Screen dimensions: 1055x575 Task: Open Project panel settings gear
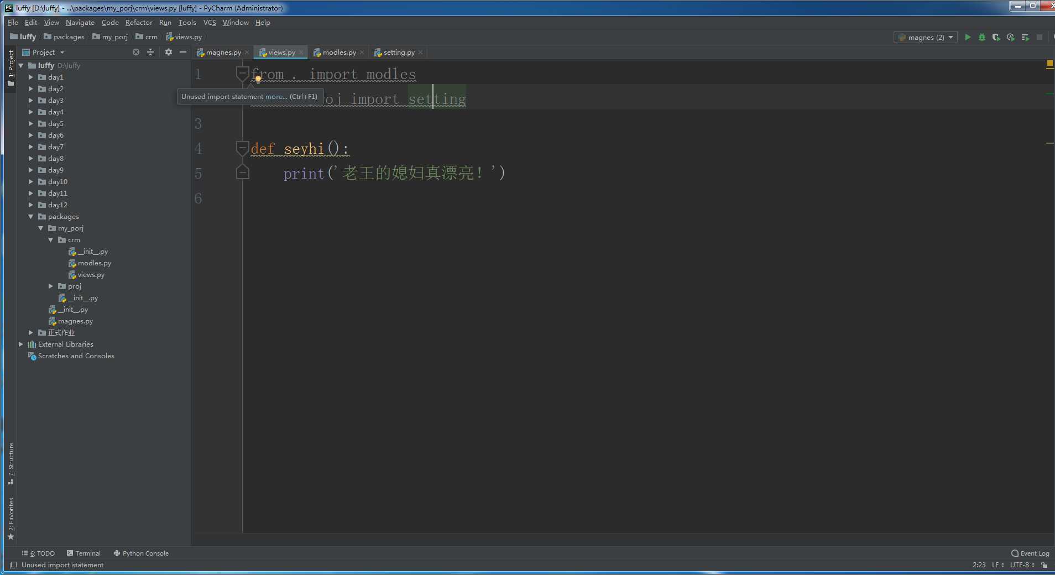point(169,52)
